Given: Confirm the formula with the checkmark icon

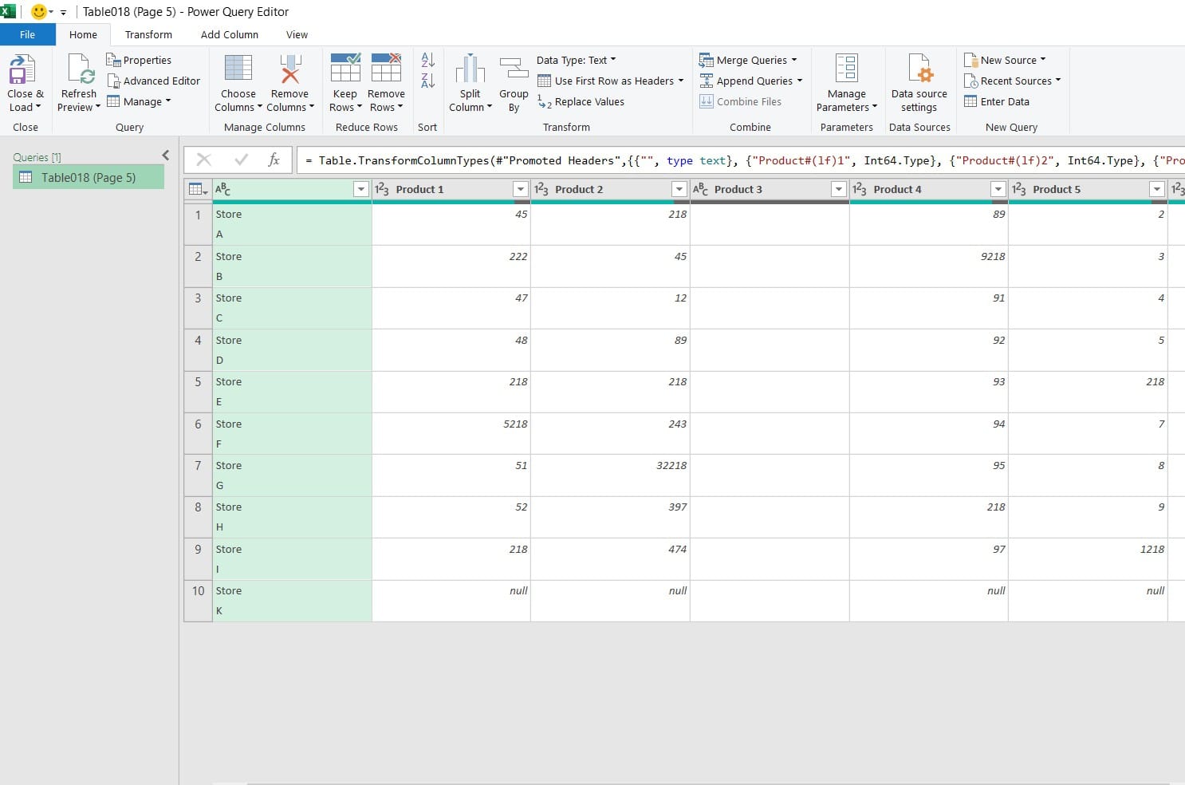Looking at the screenshot, I should click(242, 160).
